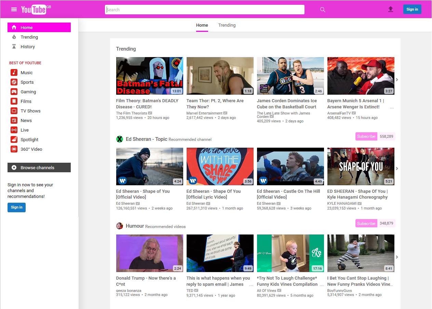Open TED spam email talk thumbnail
This screenshot has width=432, height=309.
click(x=220, y=253)
